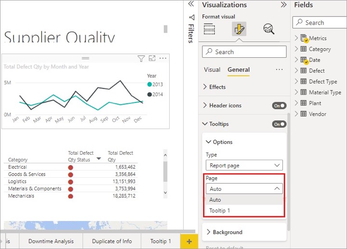Viewport: 347px width, 249px height.
Task: Expand the Date table in Fields
Action: (296, 60)
